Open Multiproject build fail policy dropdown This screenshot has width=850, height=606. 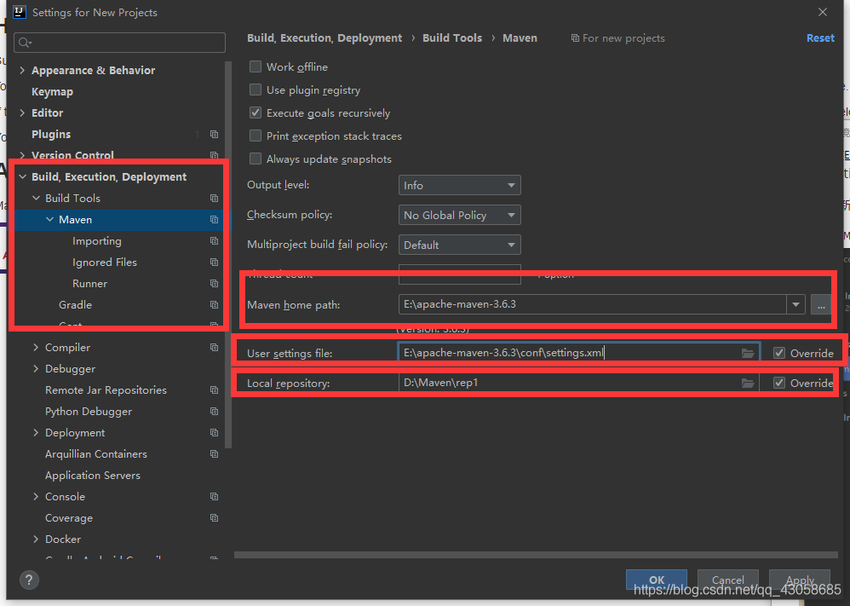click(459, 245)
